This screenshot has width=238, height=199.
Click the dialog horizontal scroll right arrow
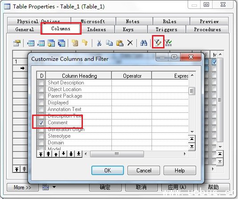185,154
